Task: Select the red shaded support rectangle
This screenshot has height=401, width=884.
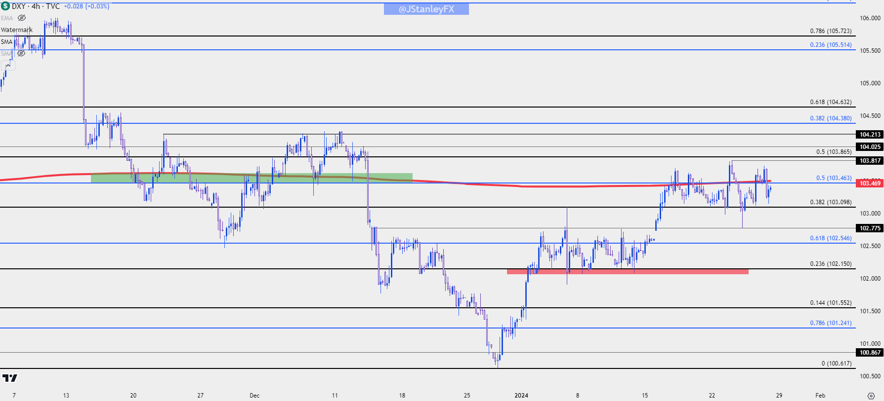Action: 628,271
